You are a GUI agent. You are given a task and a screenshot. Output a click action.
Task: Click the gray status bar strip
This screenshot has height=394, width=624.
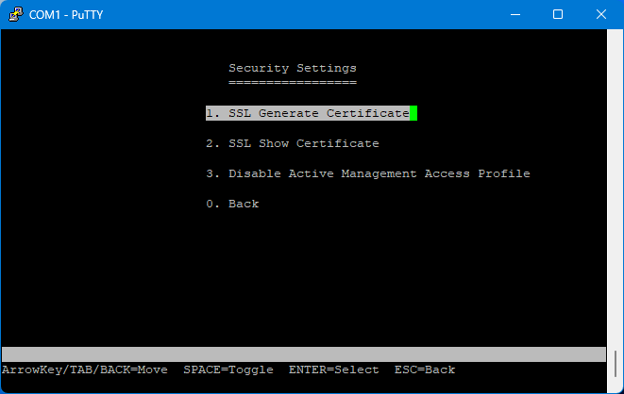click(x=302, y=354)
